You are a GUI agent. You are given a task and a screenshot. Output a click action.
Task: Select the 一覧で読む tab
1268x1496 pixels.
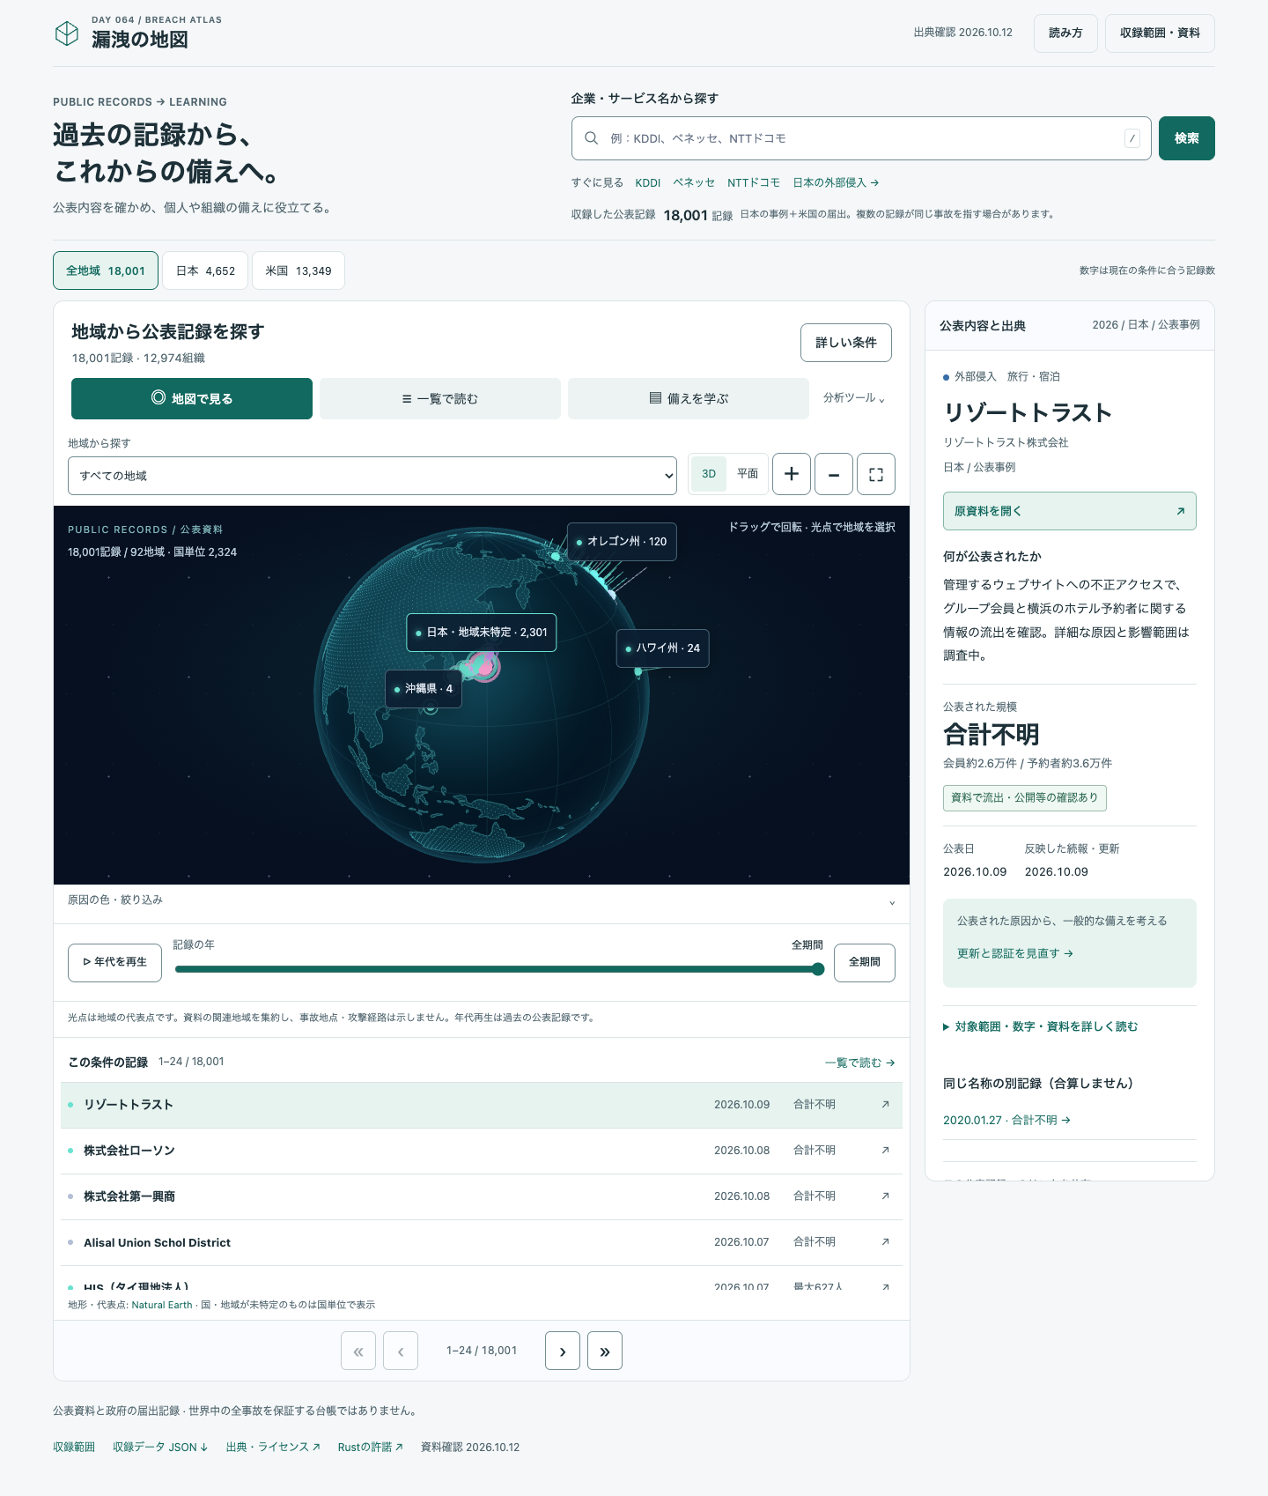pos(440,398)
